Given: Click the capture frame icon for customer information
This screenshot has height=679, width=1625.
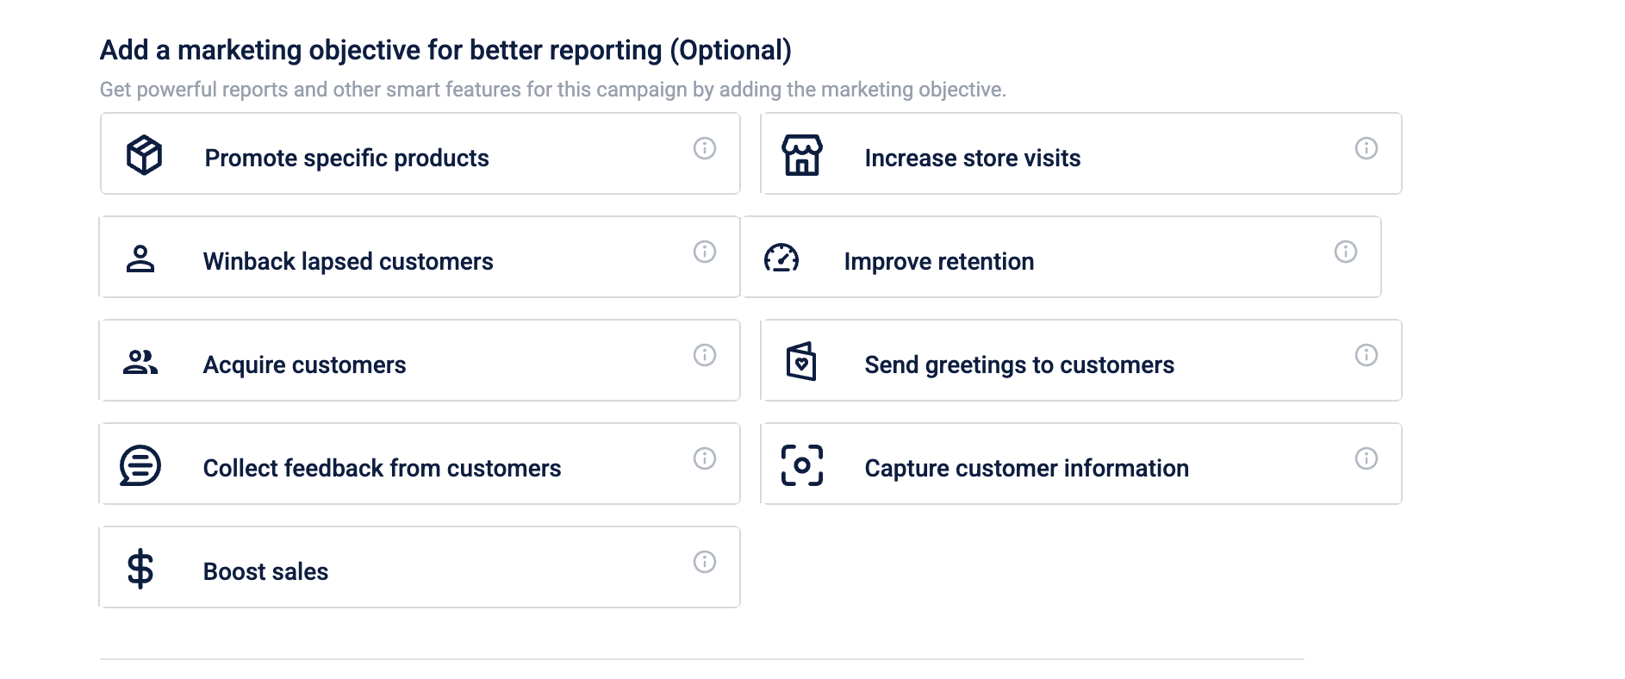Looking at the screenshot, I should [x=801, y=465].
